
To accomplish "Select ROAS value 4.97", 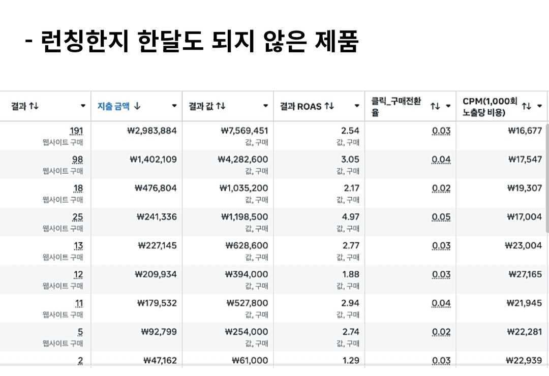I will (x=350, y=217).
